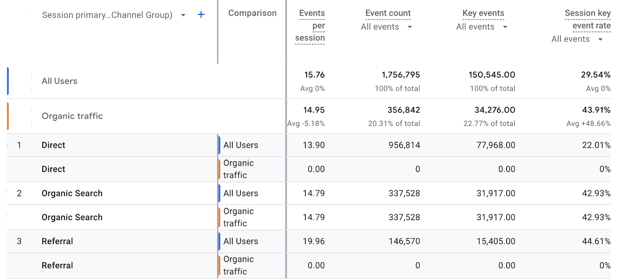The image size is (621, 279).
Task: Click Direct key event rate 22.01%
Action: 596,145
